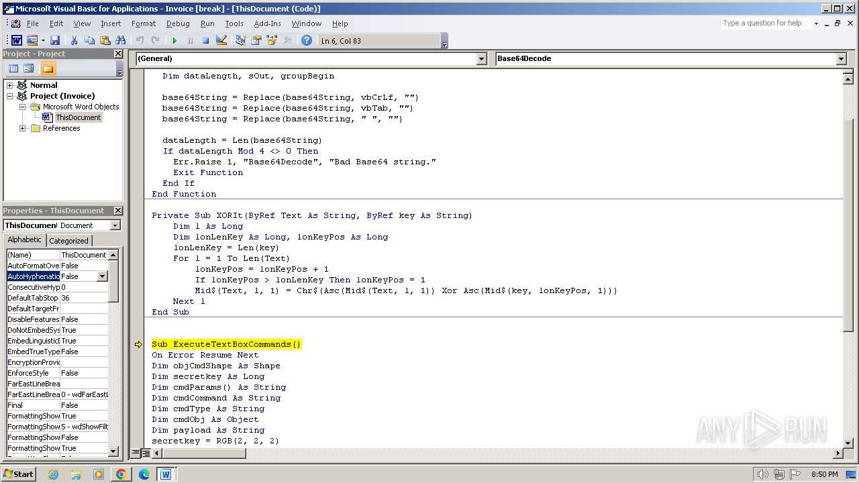Select the EnforceStyle property row
This screenshot has height=483, width=859.
57,373
